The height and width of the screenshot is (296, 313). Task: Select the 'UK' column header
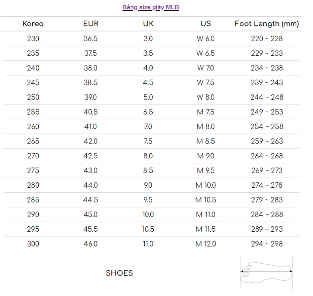point(148,24)
